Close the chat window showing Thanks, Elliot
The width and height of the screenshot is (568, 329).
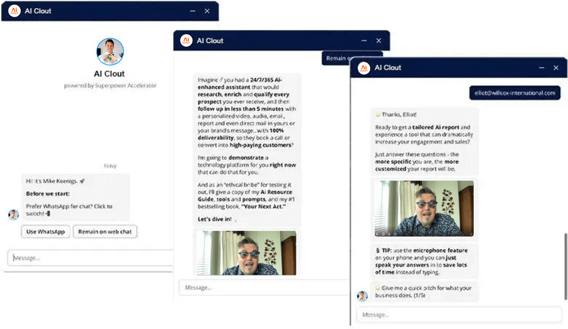pos(556,67)
